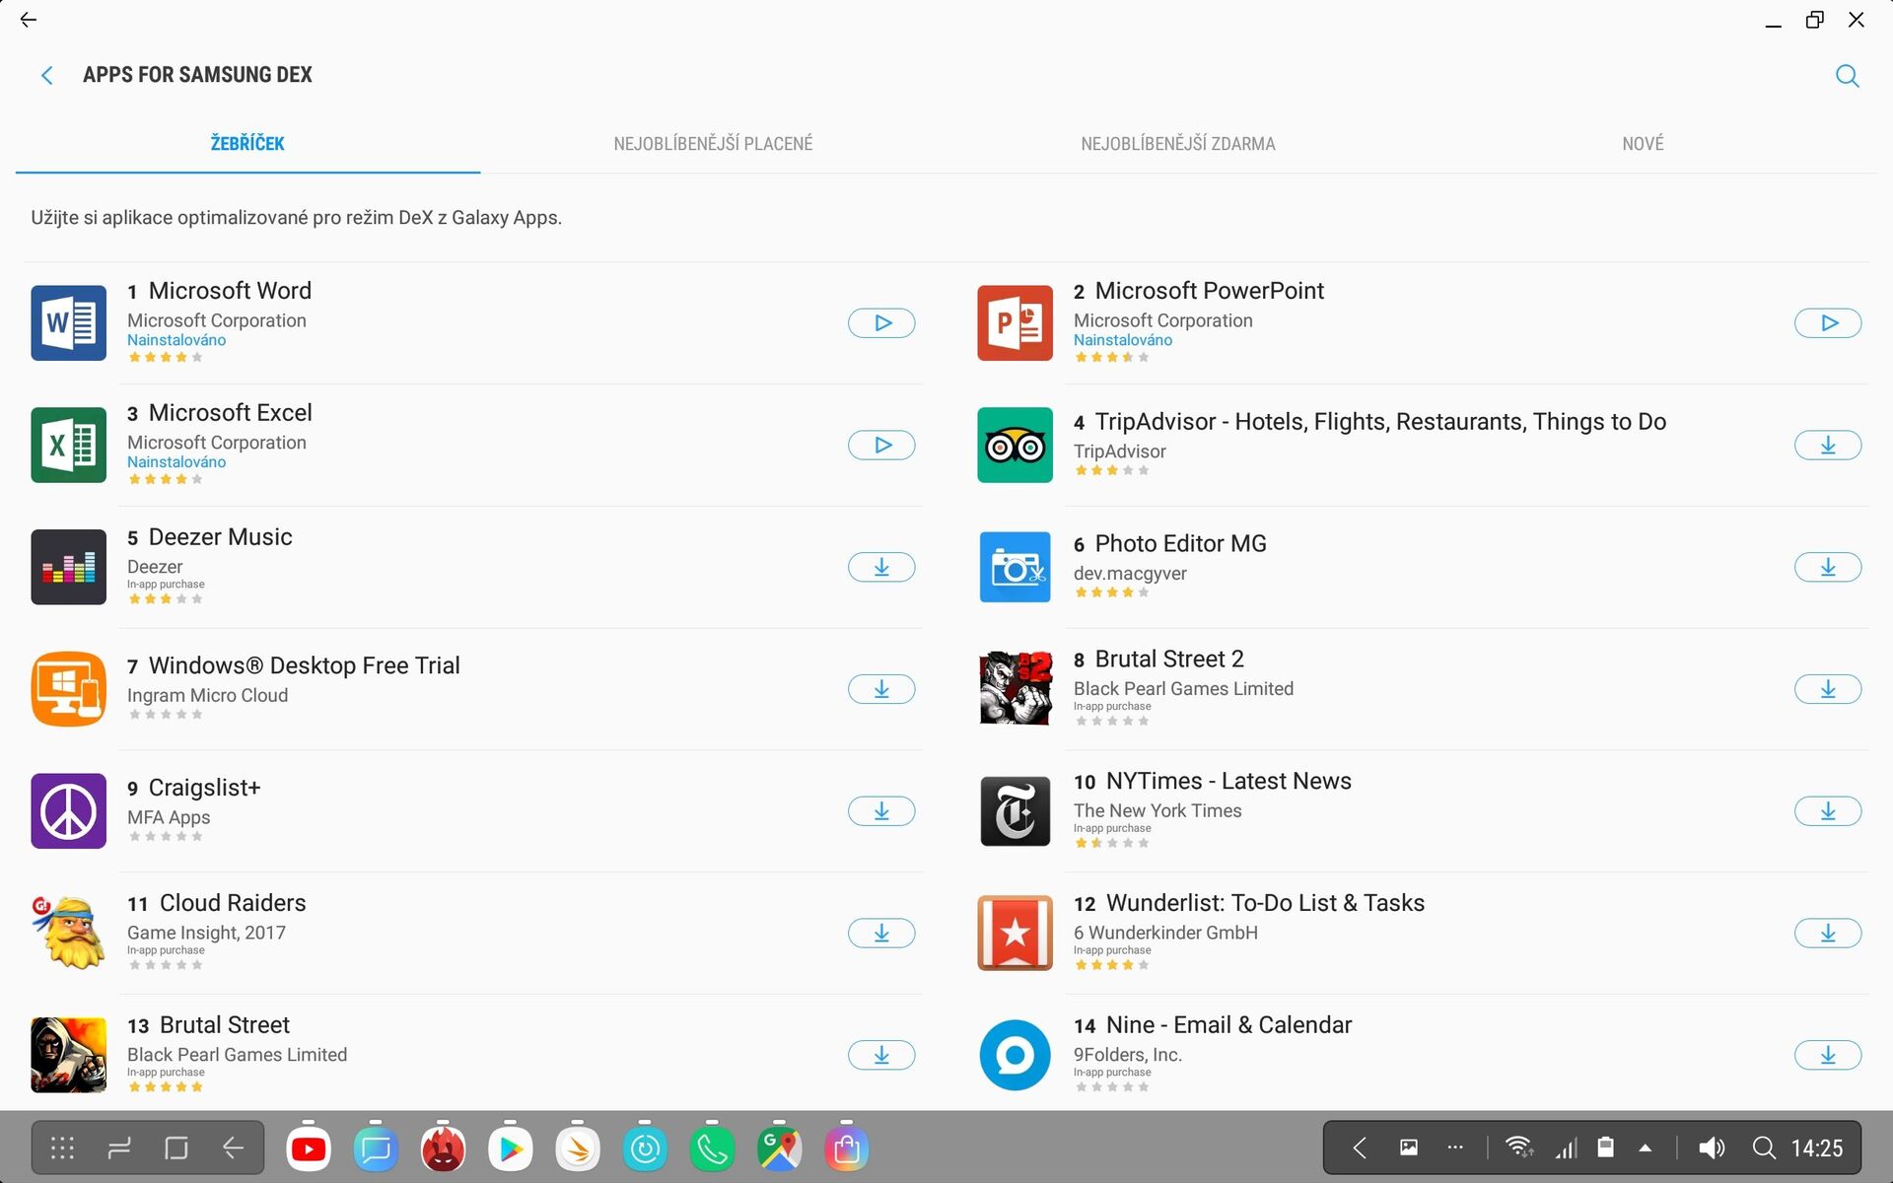Open the volume control in taskbar
This screenshot has width=1893, height=1183.
pyautogui.click(x=1711, y=1148)
